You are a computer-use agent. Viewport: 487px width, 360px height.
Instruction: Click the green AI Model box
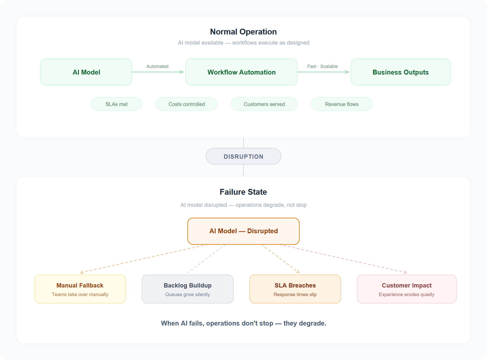tap(86, 72)
